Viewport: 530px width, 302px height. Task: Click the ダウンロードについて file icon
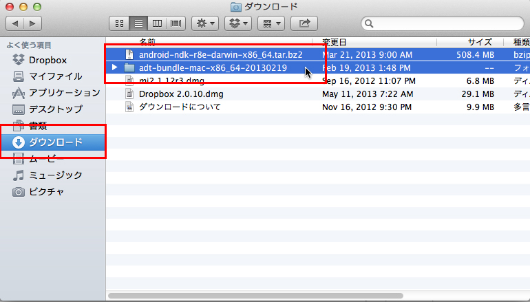coord(129,107)
